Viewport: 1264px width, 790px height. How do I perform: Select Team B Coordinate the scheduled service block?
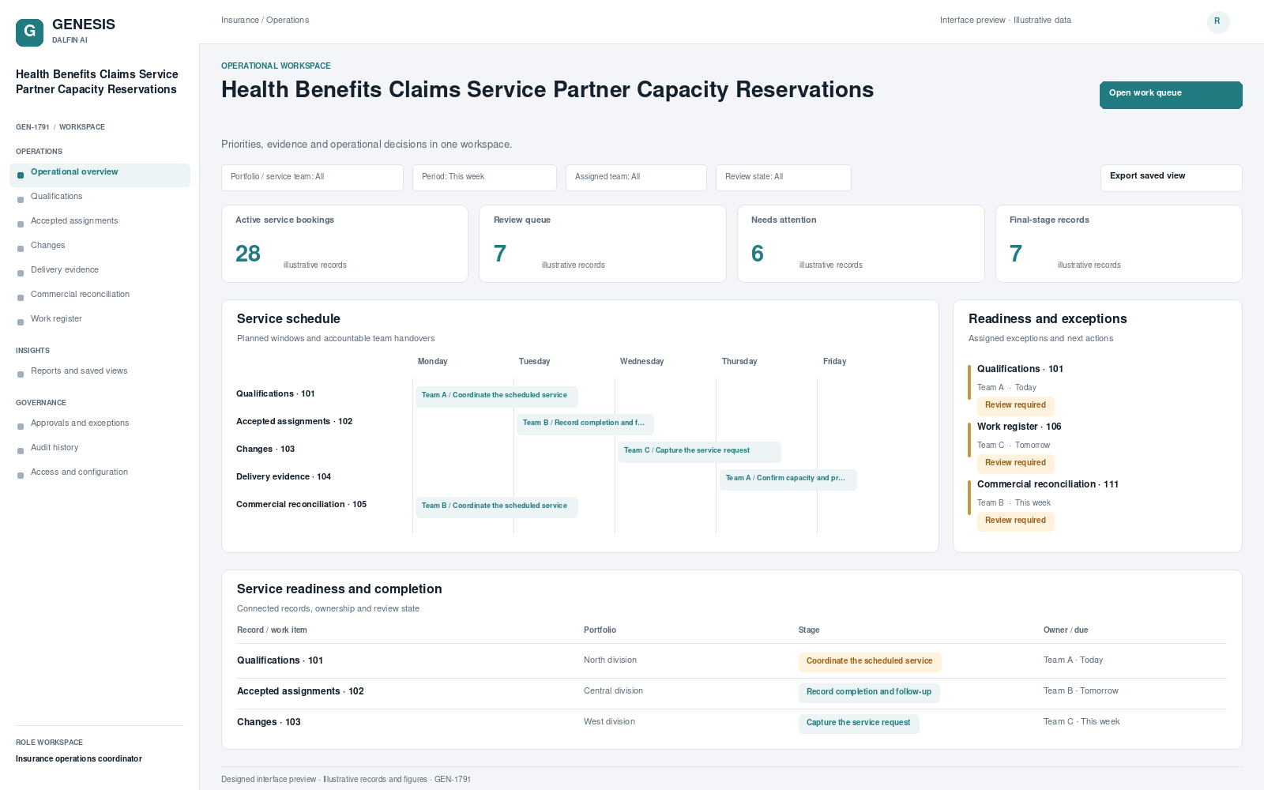pos(497,506)
